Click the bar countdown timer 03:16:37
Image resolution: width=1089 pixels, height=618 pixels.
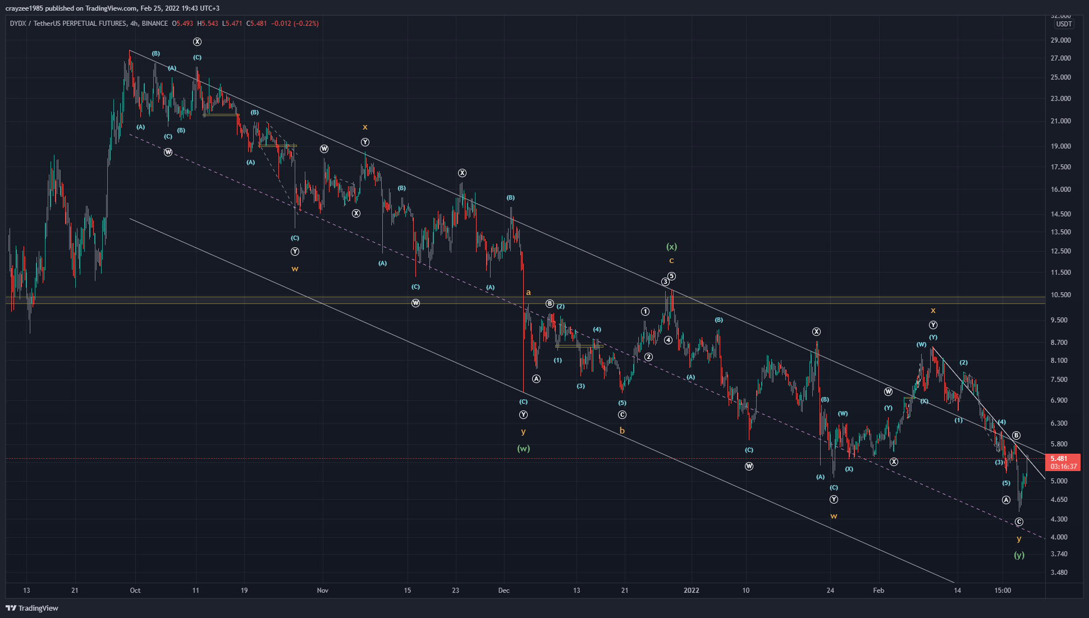point(1064,466)
